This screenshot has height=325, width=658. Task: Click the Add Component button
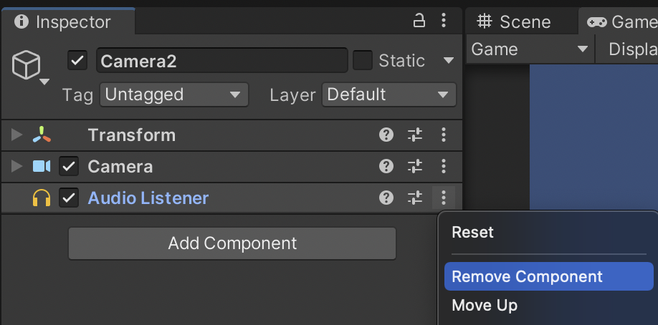pos(232,243)
